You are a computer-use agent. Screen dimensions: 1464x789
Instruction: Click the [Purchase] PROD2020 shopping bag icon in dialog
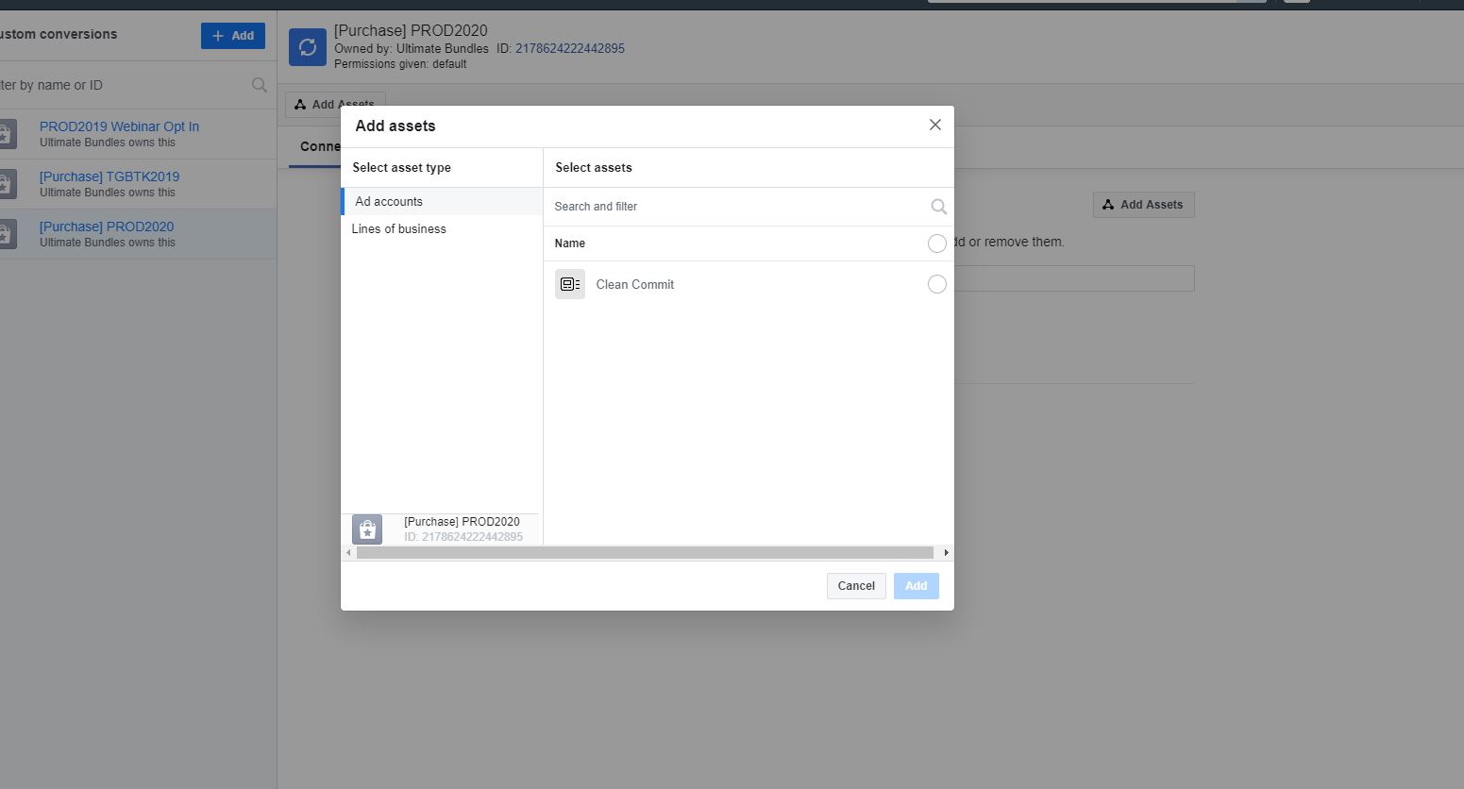pyautogui.click(x=367, y=529)
